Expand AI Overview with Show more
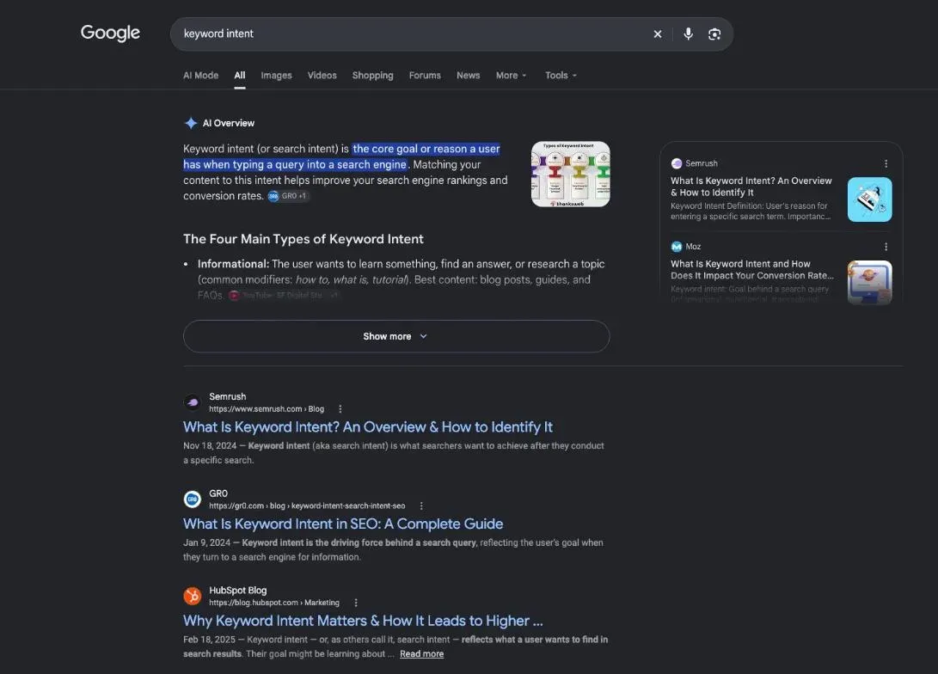 pyautogui.click(x=396, y=336)
